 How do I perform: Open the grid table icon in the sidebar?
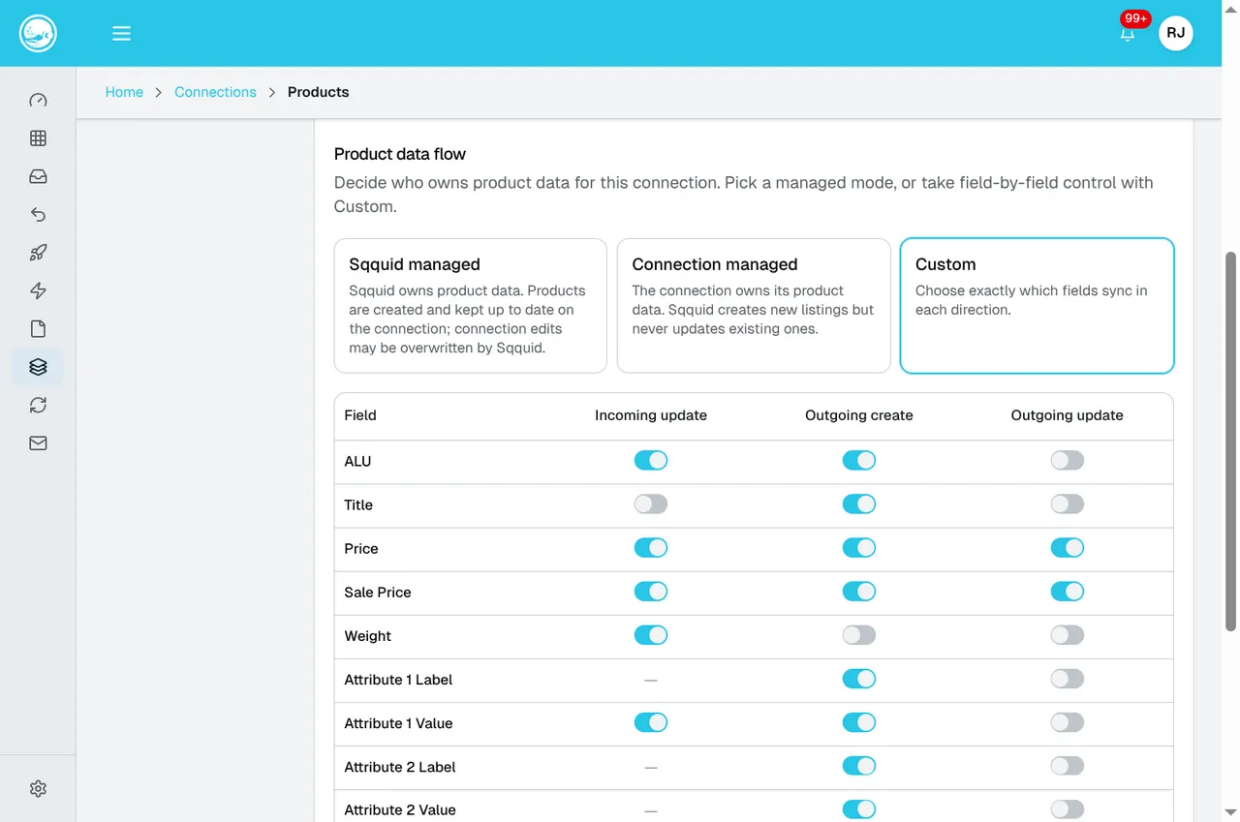pos(38,138)
